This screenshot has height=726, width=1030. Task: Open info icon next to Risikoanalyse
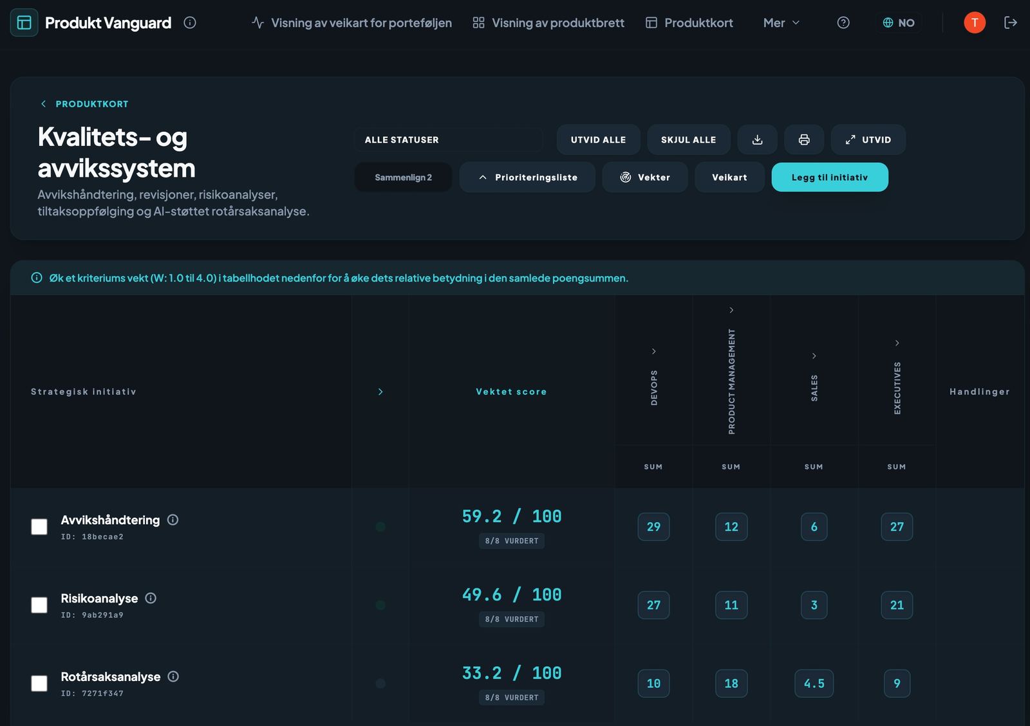[151, 598]
